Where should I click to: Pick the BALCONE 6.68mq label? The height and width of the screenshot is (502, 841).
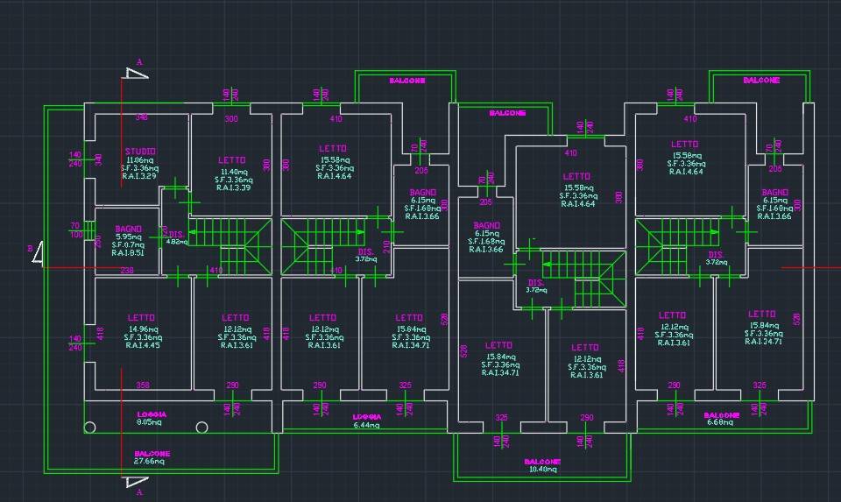coord(722,419)
